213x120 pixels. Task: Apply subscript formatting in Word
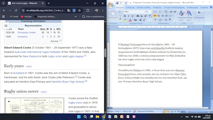pos(142,16)
